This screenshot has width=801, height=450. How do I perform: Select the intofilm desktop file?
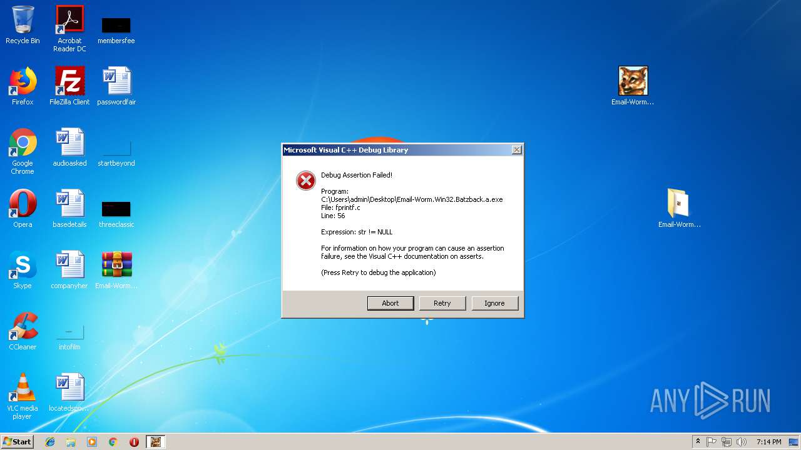(69, 337)
